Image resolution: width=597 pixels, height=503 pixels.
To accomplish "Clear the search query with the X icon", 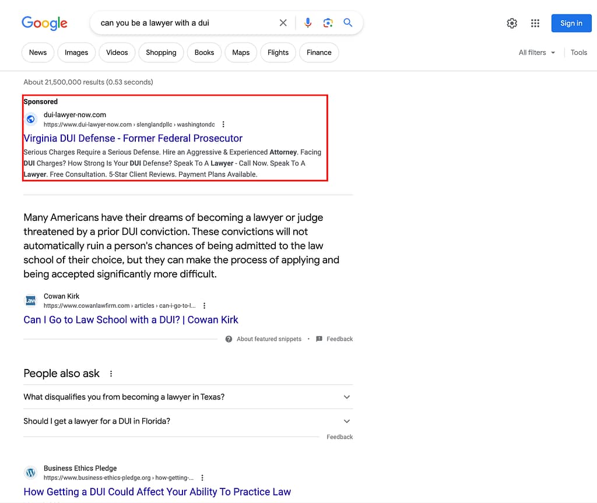I will tap(283, 23).
